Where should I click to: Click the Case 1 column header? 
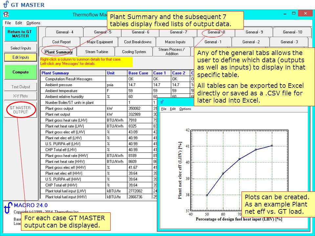click(x=161, y=73)
